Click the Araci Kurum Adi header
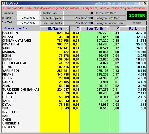The image size is (149, 134). [x=16, y=28]
